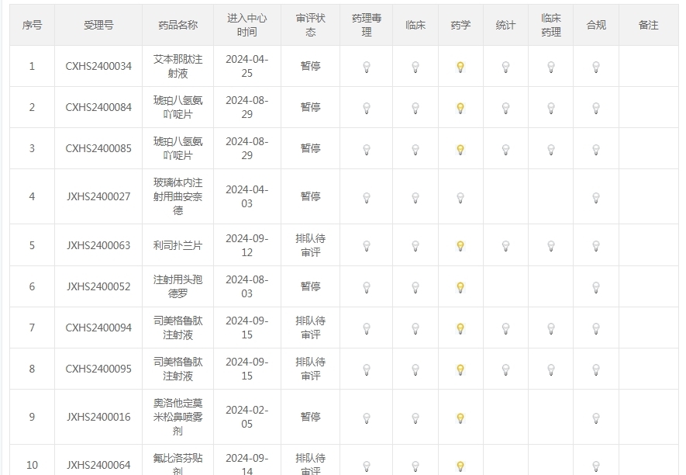Click the yellow 药学 bulb for JXHS2400063
The height and width of the screenshot is (475, 686).
[x=460, y=246]
